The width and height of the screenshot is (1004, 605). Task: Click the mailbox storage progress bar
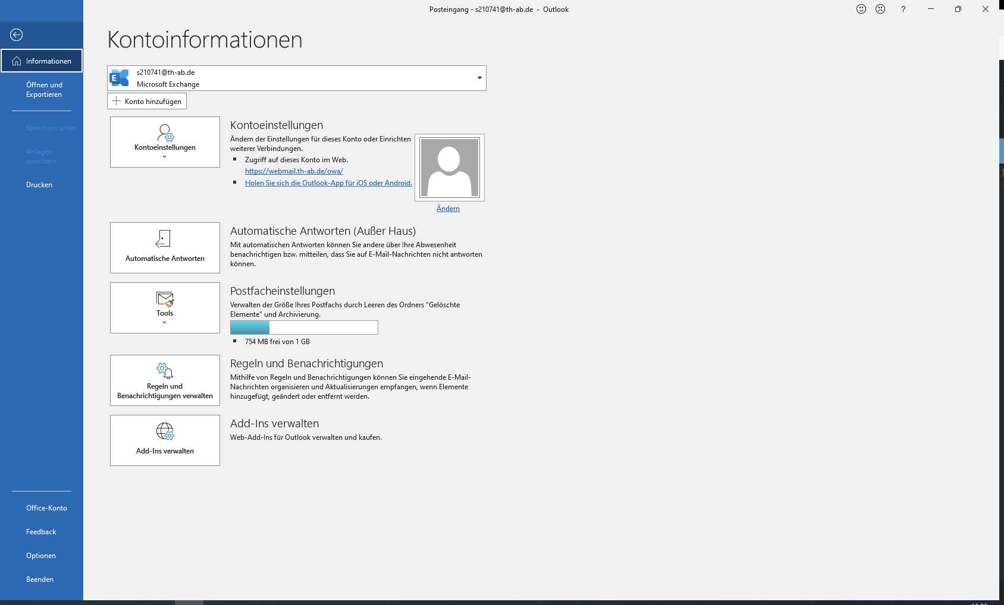304,327
